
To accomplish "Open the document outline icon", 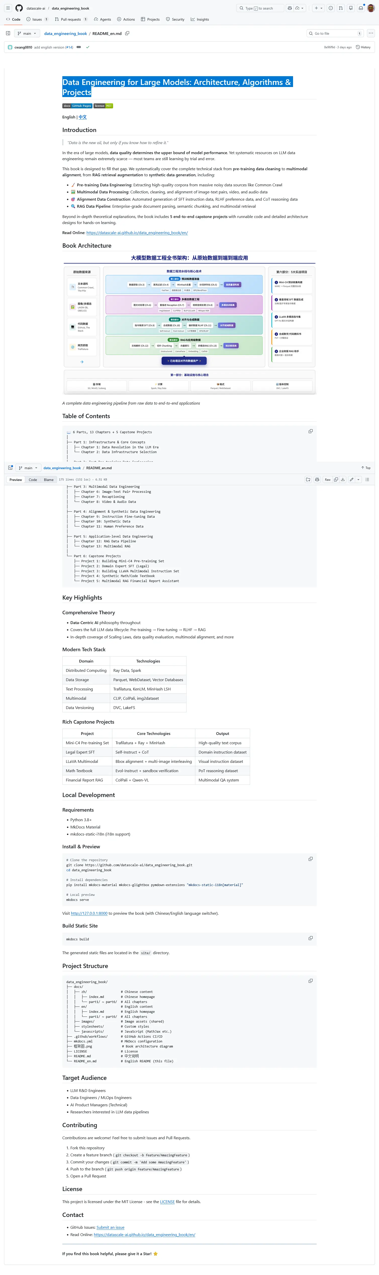I will click(367, 480).
